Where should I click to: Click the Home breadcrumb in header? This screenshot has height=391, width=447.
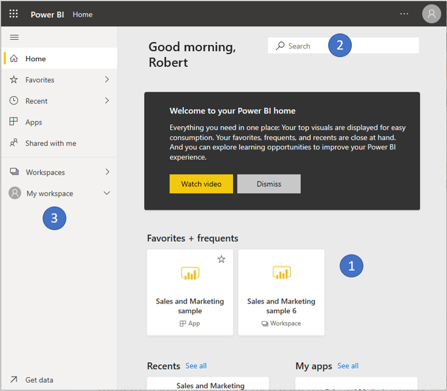pyautogui.click(x=82, y=14)
